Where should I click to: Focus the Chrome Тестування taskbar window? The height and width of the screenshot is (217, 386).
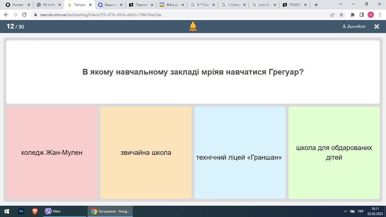pos(110,211)
